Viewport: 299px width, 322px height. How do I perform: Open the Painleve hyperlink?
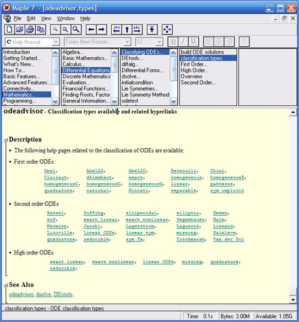(x=224, y=233)
